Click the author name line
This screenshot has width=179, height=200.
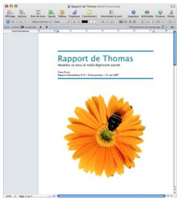[64, 72]
